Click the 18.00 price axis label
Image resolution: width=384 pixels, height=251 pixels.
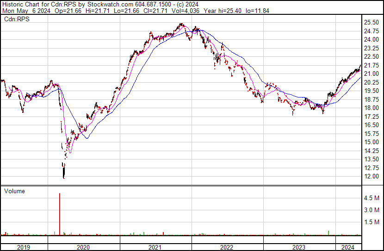[x=372, y=108]
